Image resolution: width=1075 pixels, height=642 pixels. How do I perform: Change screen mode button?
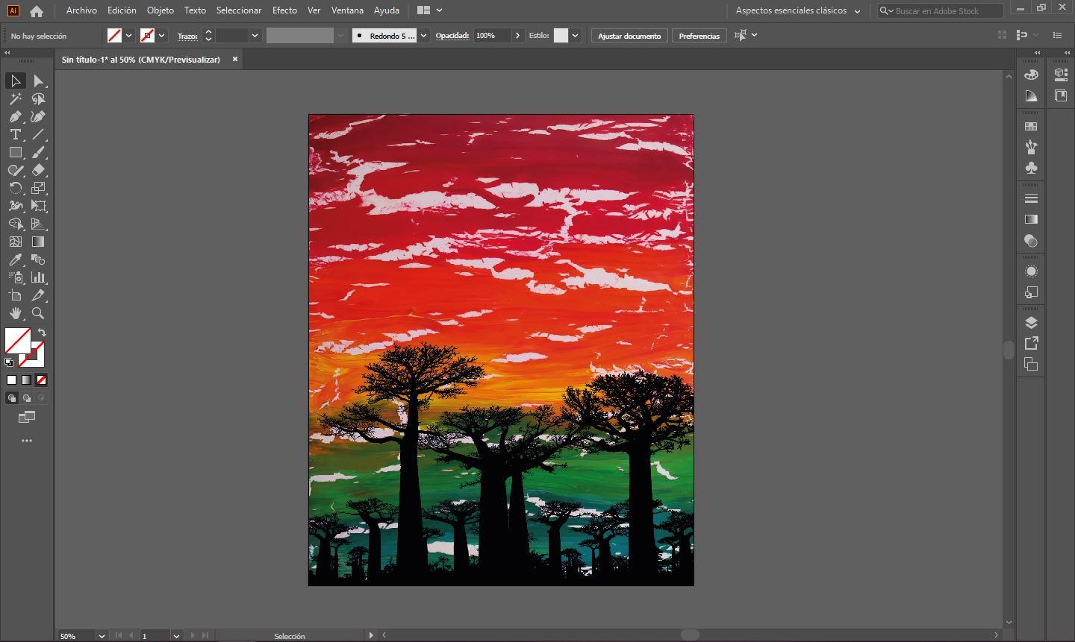coord(27,417)
